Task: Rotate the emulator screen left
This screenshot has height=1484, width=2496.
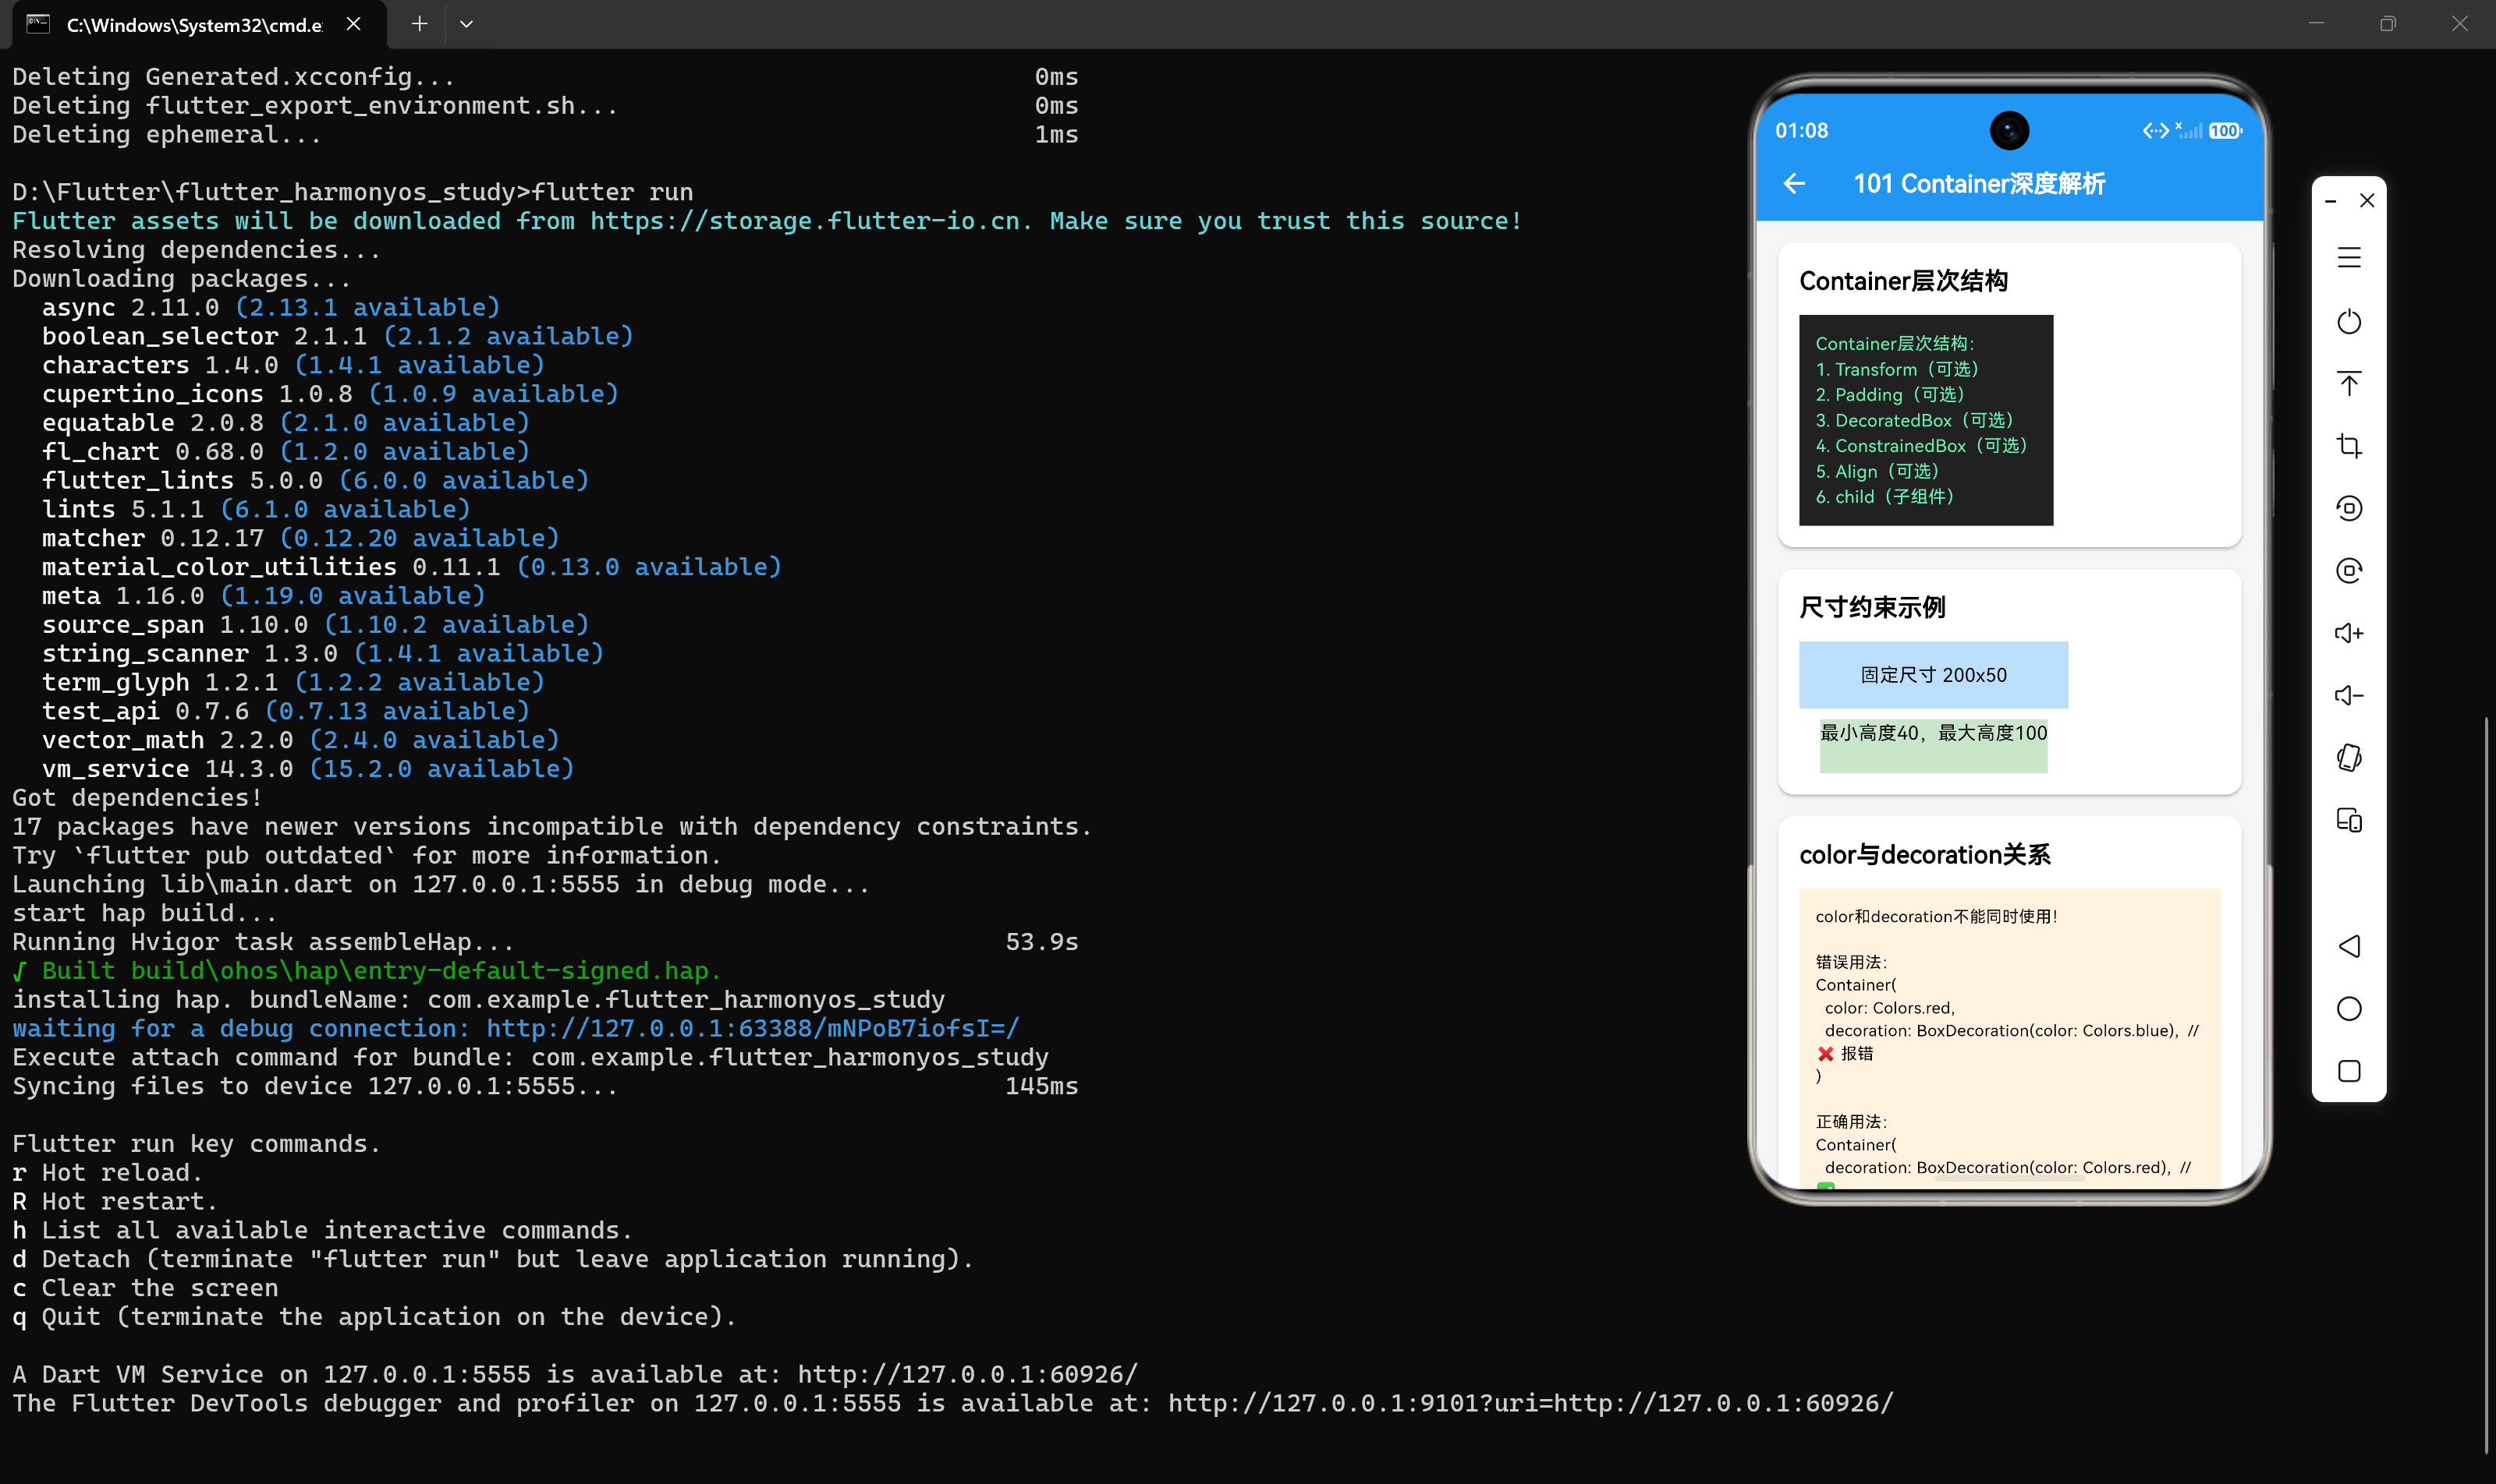Action: pyautogui.click(x=2349, y=508)
